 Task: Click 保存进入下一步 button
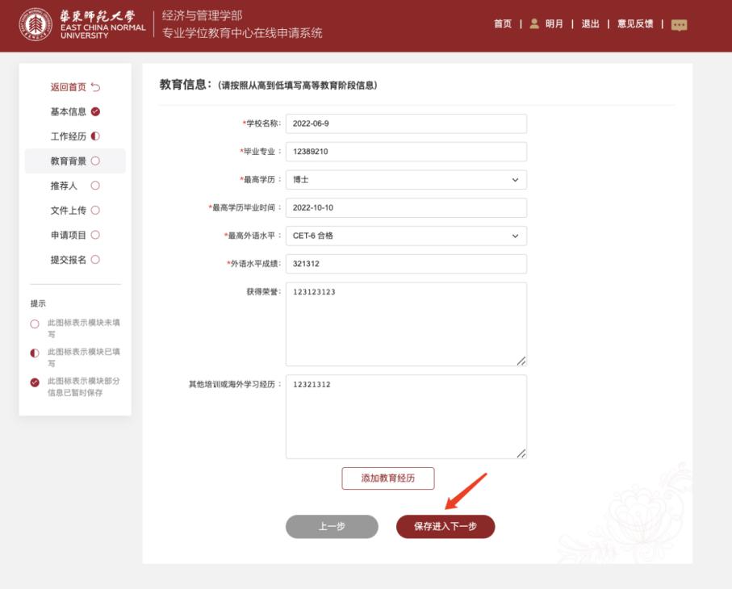(x=445, y=526)
